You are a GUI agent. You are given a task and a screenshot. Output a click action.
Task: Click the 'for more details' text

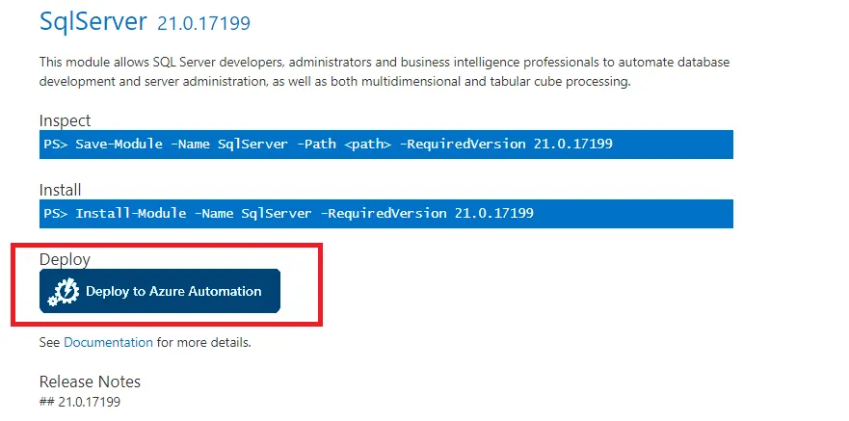pyautogui.click(x=203, y=342)
